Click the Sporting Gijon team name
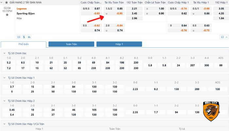Viewport: 229px width, 131px height. pyautogui.click(x=26, y=13)
